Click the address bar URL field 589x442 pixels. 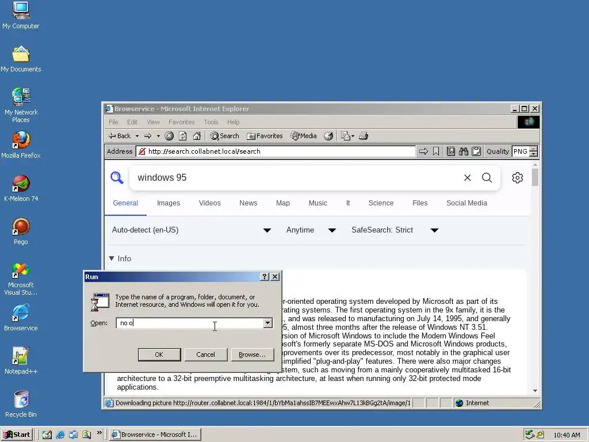[x=276, y=151]
